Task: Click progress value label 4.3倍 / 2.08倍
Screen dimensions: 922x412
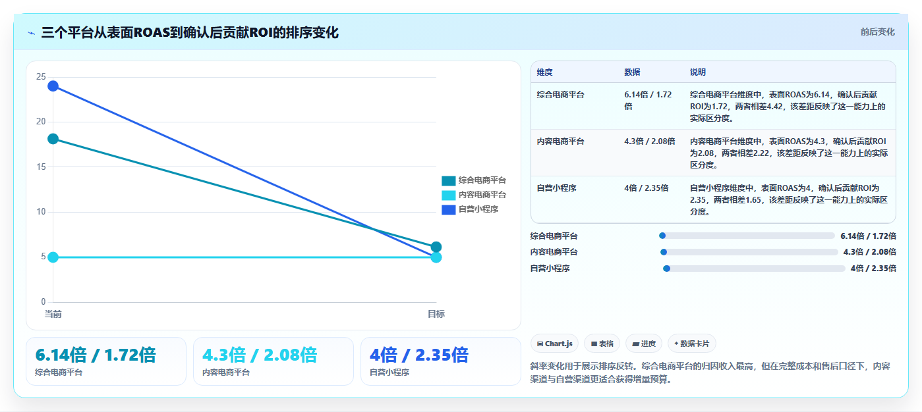Action: click(x=870, y=252)
